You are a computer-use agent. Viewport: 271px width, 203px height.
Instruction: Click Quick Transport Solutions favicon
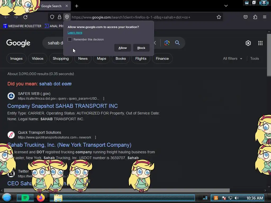pyautogui.click(x=11, y=135)
